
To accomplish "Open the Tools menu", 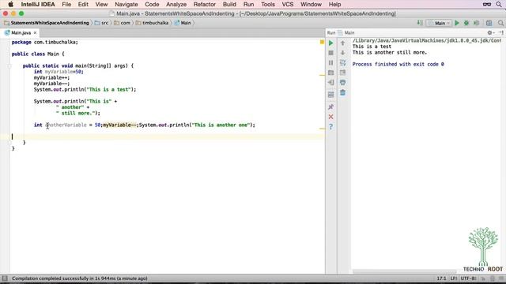I will click(x=268, y=5).
